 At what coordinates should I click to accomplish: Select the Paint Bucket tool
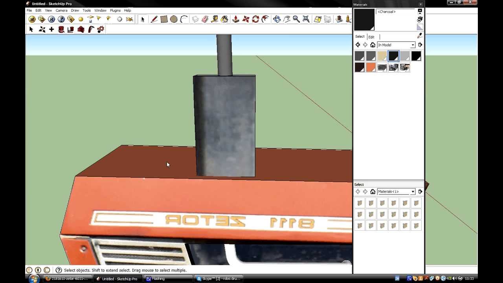pos(224,19)
